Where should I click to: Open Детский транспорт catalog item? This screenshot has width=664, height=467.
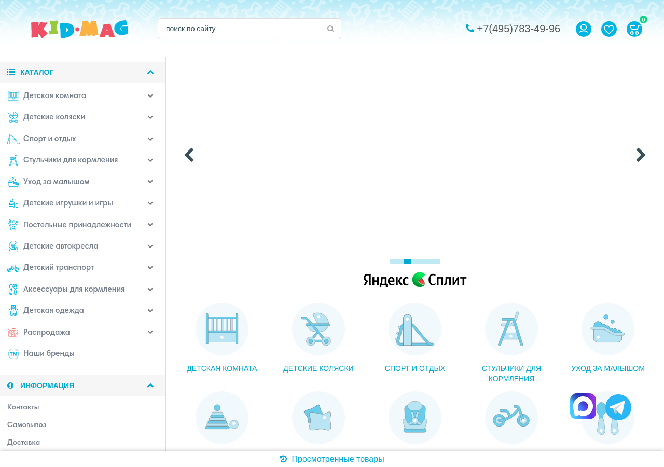[x=59, y=267]
